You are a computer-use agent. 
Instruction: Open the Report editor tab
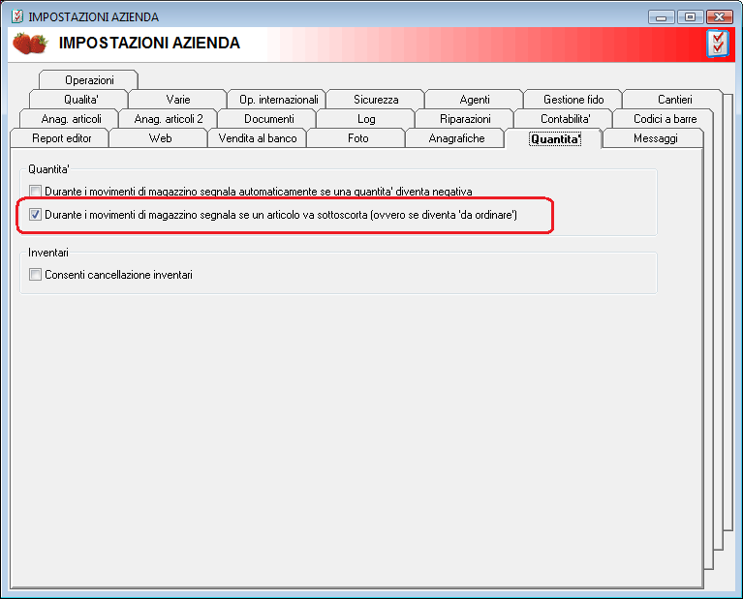click(x=62, y=138)
